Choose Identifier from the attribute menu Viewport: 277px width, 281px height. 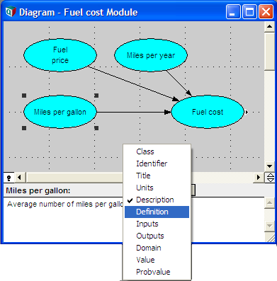coord(157,164)
